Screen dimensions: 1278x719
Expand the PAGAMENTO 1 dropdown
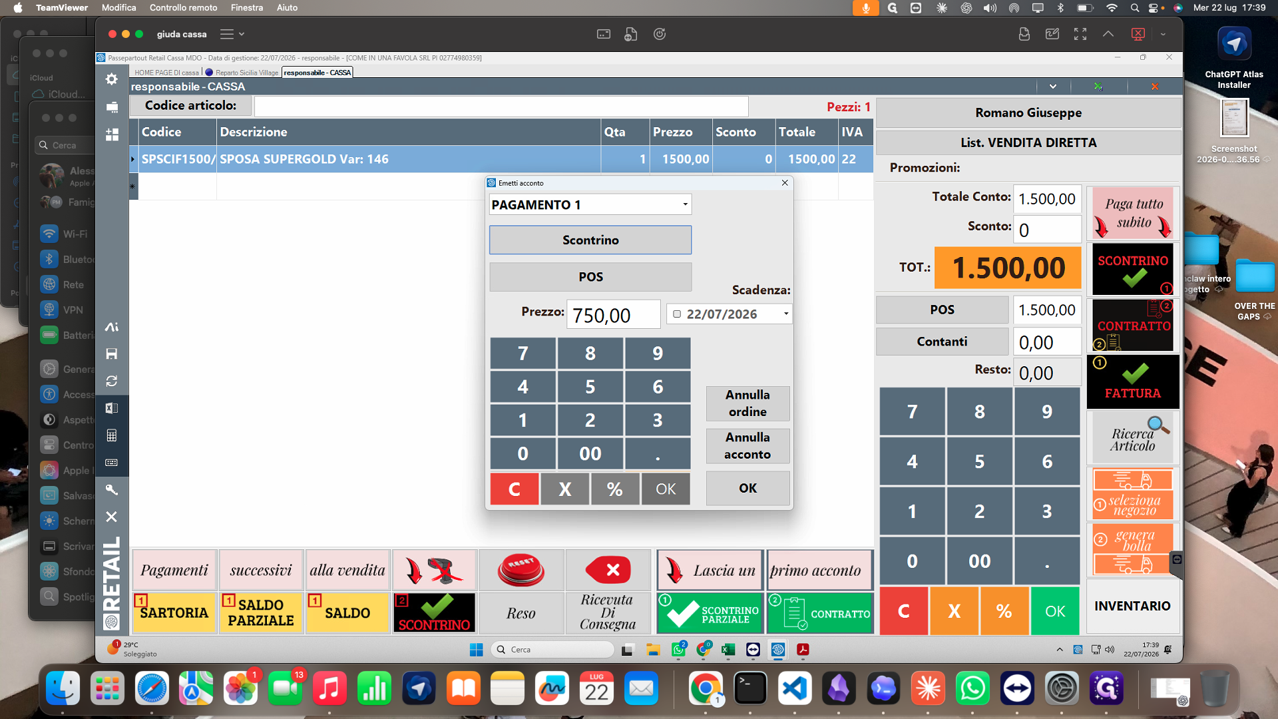[685, 204]
